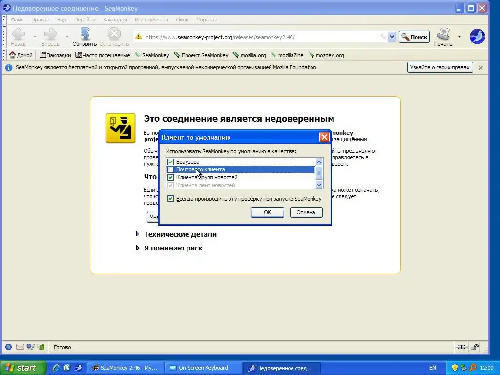The image size is (500, 375).
Task: Click the security shield tray icon
Action: click(x=455, y=368)
